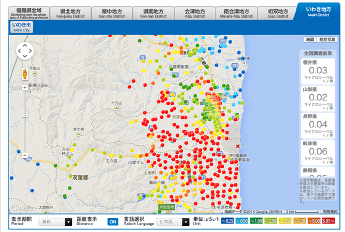Screen dimensions: 345x232
Task: Click the map pan control circle
Action: [x=25, y=50]
